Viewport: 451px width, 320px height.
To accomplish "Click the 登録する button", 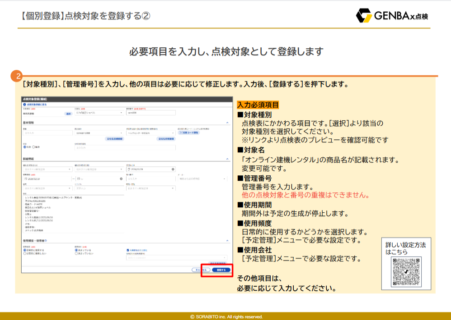I will pos(221,270).
